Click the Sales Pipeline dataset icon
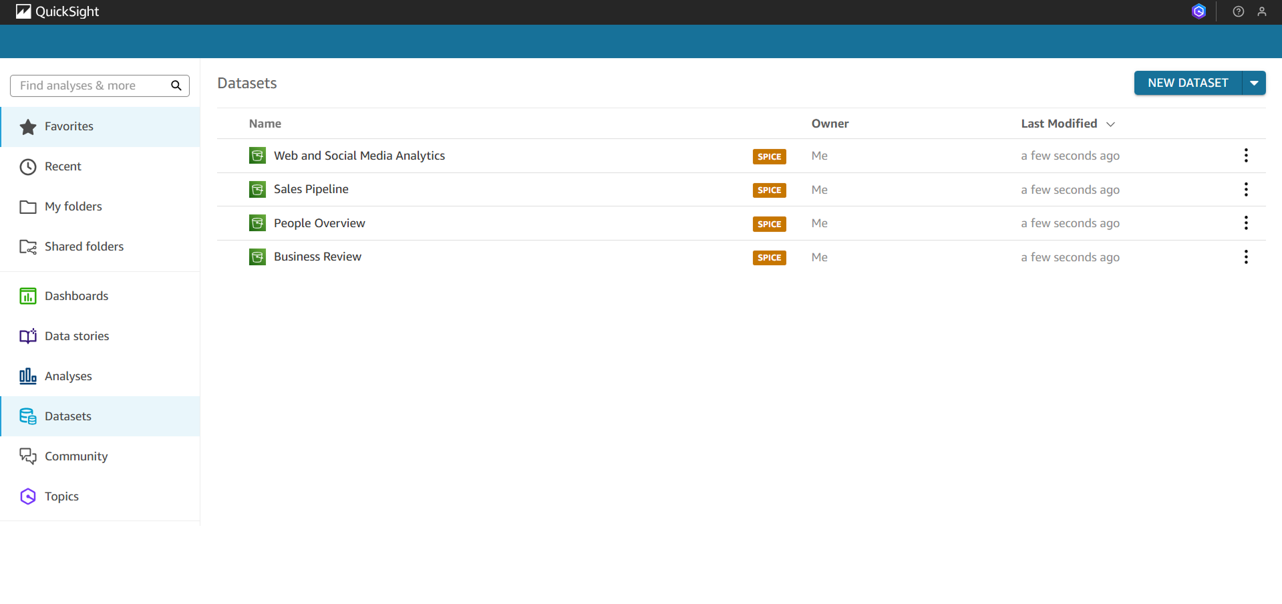Image resolution: width=1282 pixels, height=604 pixels. 257,190
